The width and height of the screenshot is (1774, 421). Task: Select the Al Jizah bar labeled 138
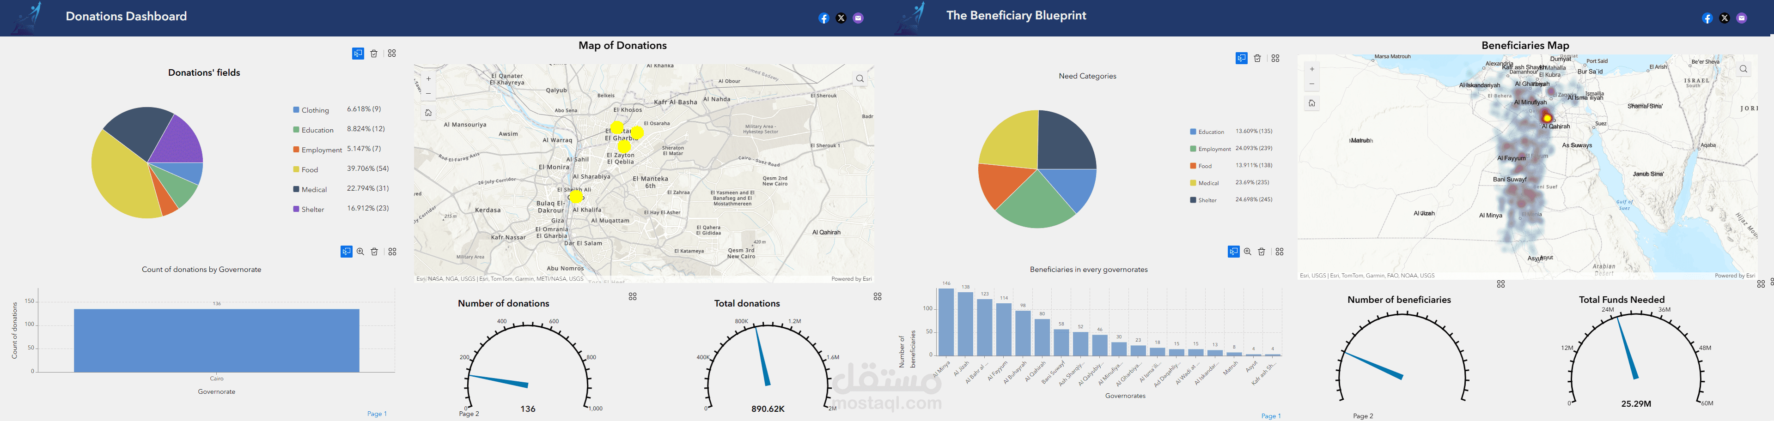coord(965,324)
